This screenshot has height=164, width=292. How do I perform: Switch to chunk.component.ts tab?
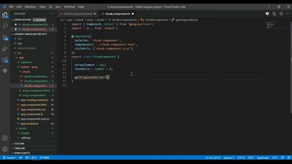[x=118, y=14]
